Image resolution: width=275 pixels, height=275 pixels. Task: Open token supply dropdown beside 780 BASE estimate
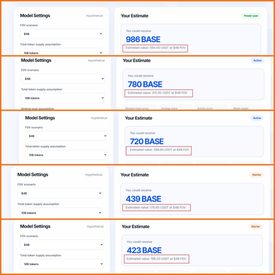click(63, 98)
